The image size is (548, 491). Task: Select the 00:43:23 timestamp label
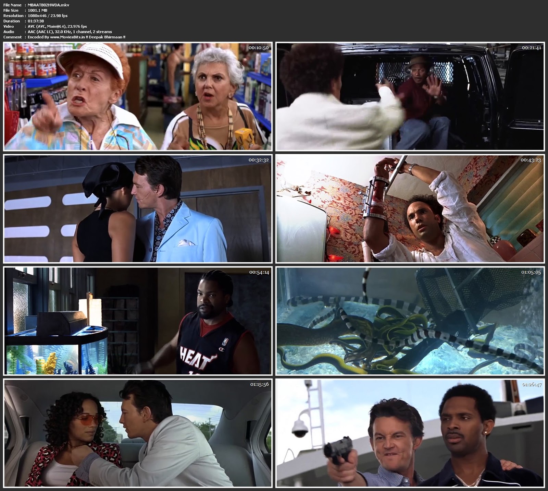pos(531,160)
